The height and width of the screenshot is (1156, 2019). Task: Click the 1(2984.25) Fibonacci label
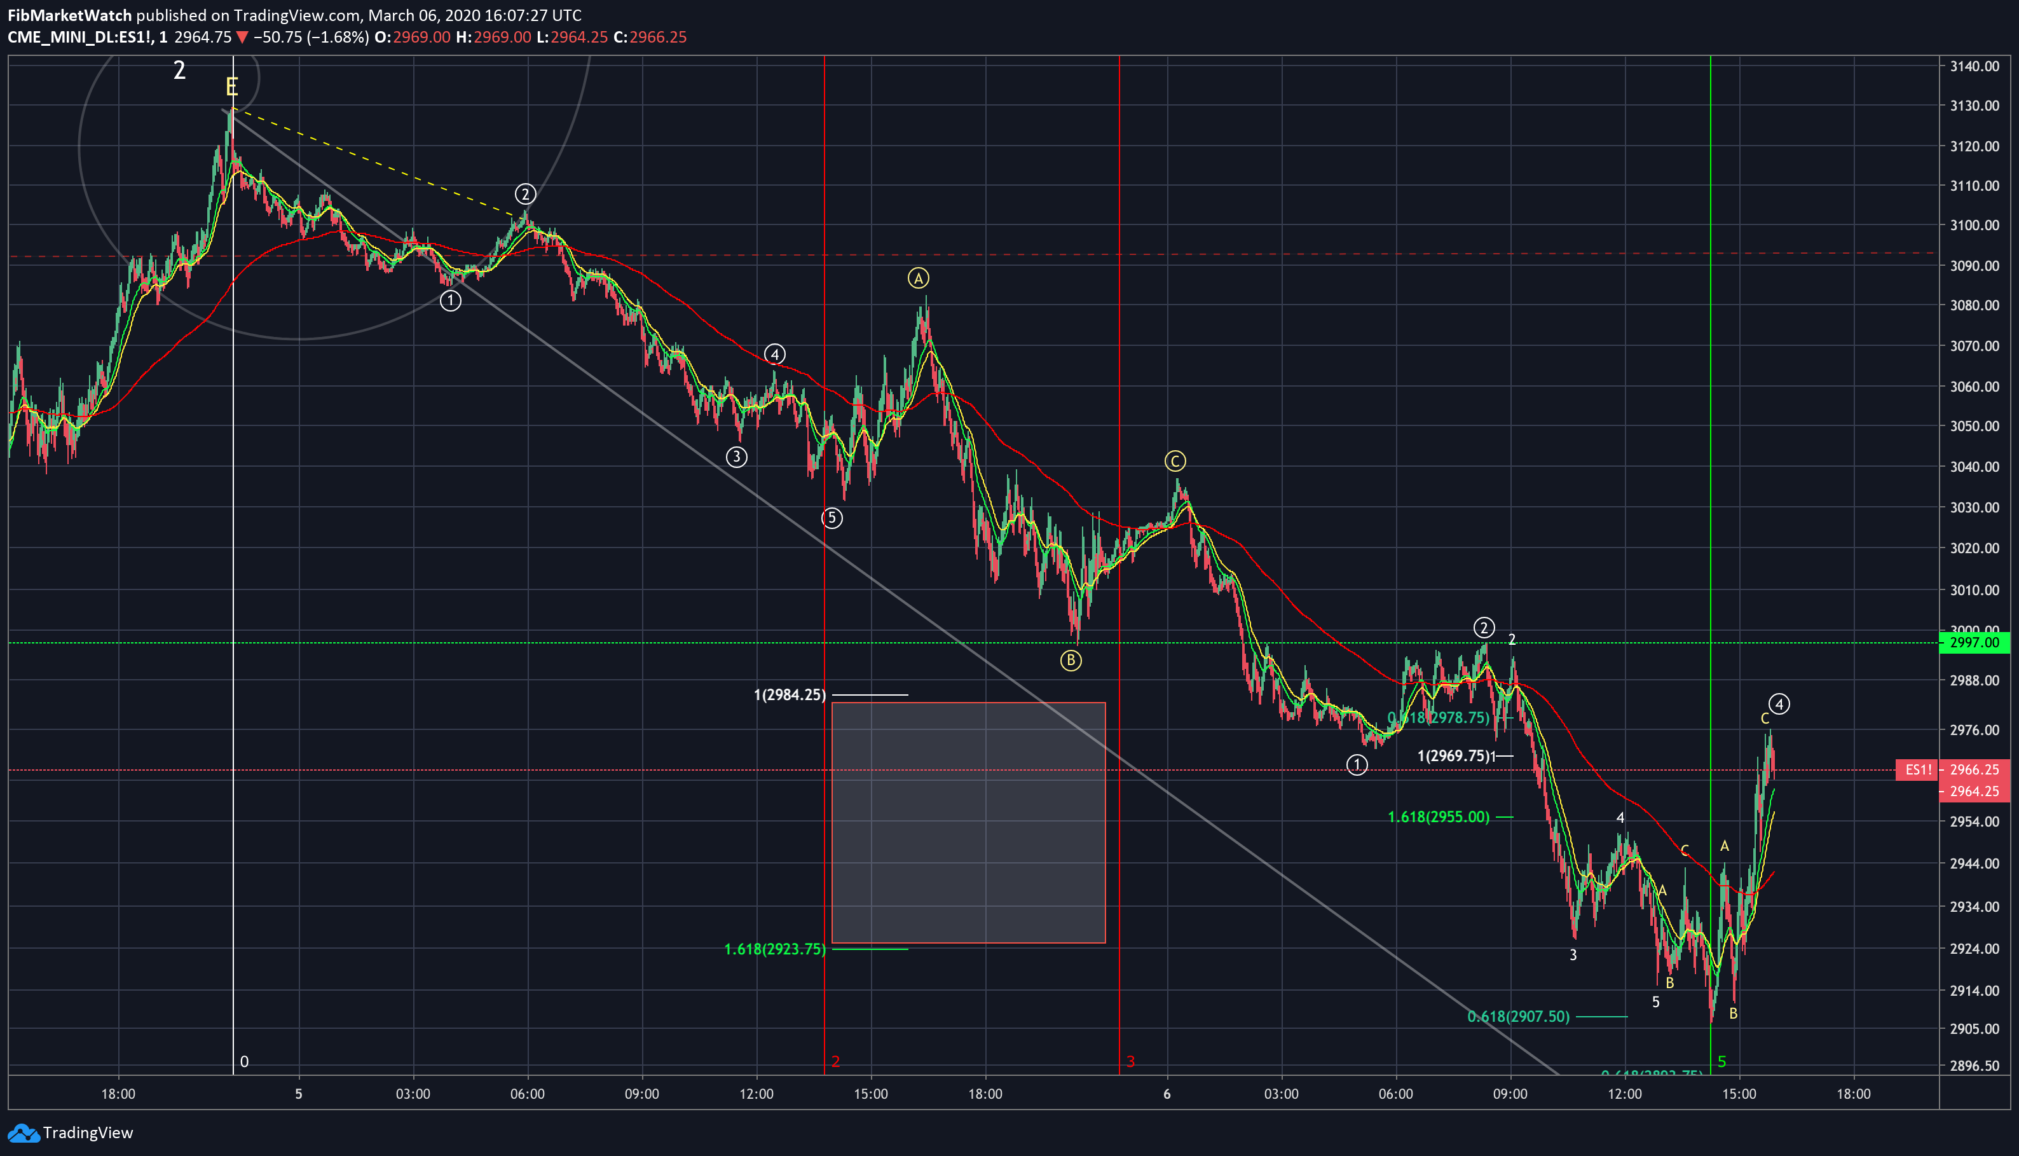(790, 695)
